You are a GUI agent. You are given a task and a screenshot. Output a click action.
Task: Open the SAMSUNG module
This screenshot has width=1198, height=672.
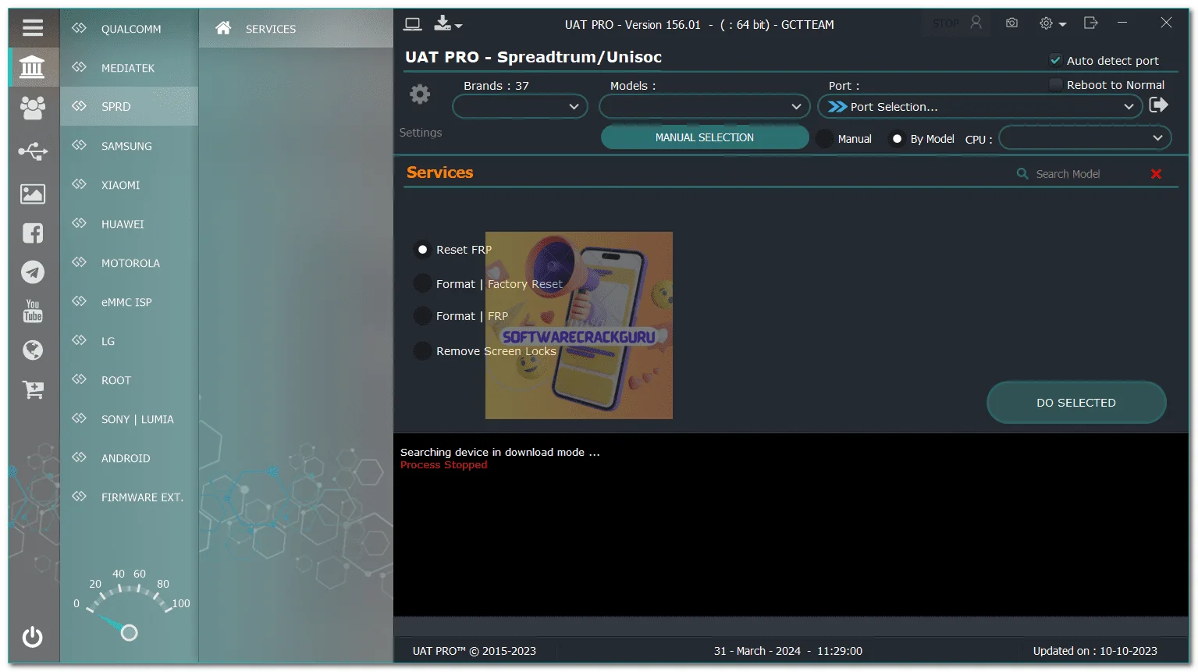130,146
